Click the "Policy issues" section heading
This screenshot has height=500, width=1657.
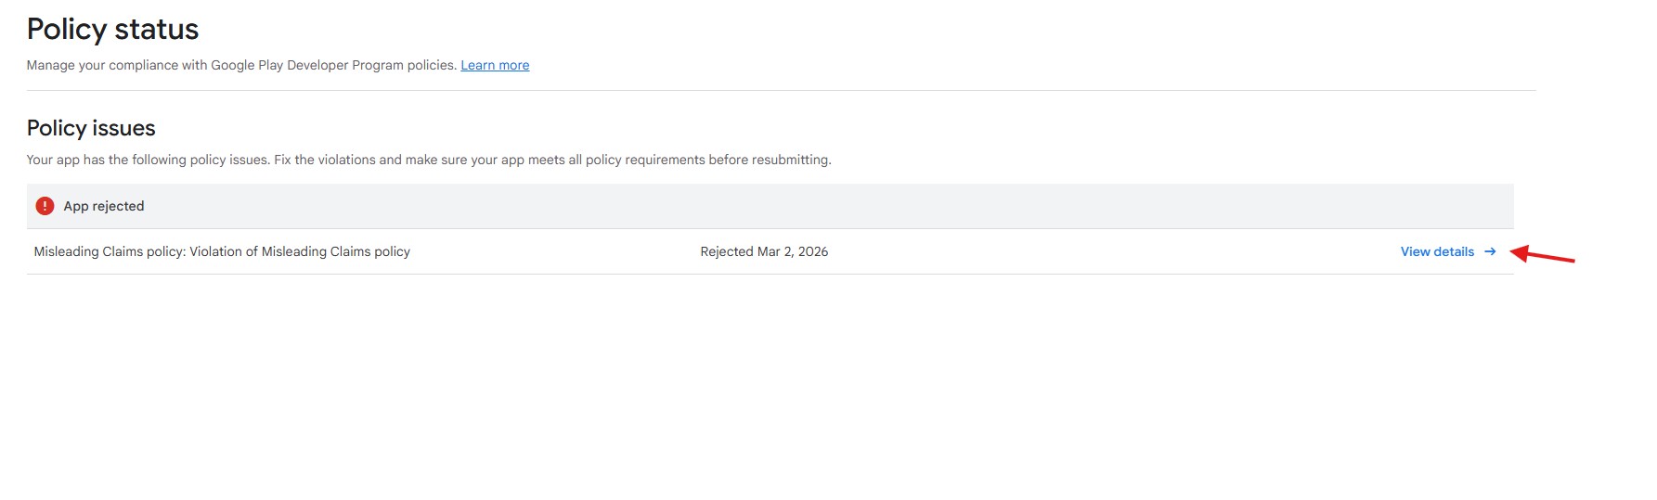[91, 128]
